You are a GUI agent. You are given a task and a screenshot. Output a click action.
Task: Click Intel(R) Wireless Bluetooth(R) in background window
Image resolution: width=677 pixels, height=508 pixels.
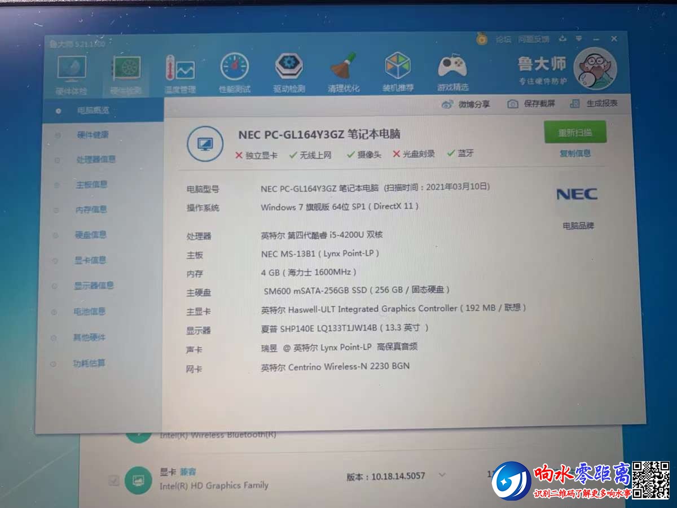pyautogui.click(x=218, y=435)
